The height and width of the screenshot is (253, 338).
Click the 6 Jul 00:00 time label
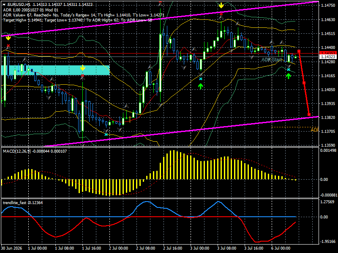point(281,248)
